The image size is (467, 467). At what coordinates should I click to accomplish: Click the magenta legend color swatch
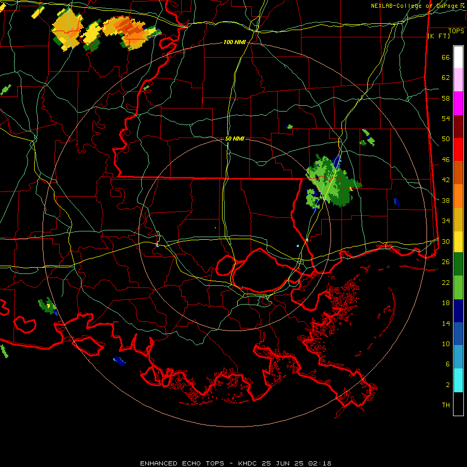click(x=458, y=103)
